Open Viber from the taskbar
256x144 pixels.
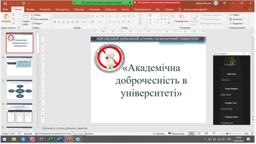32,139
